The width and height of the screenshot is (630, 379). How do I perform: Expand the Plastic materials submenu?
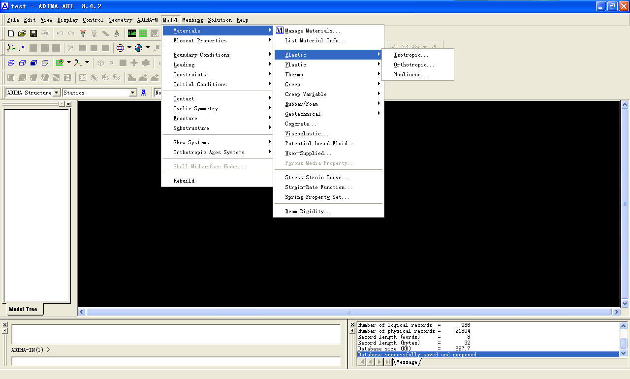(x=329, y=64)
